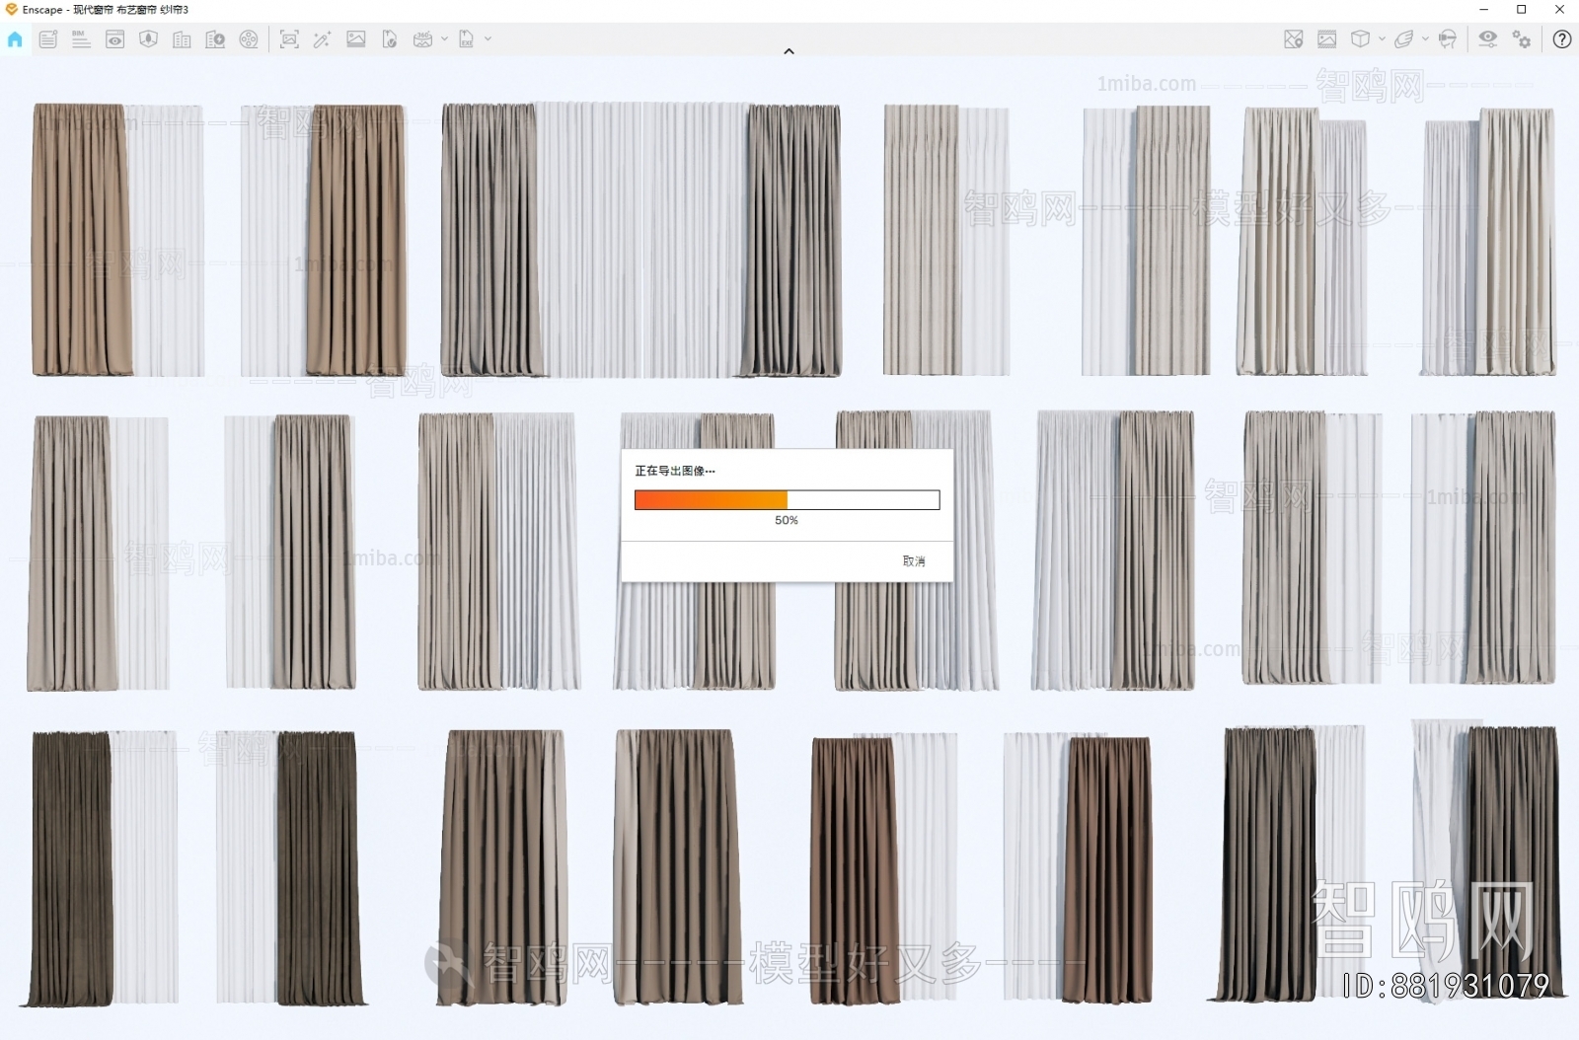Open the video editor film reel tool

pyautogui.click(x=249, y=40)
